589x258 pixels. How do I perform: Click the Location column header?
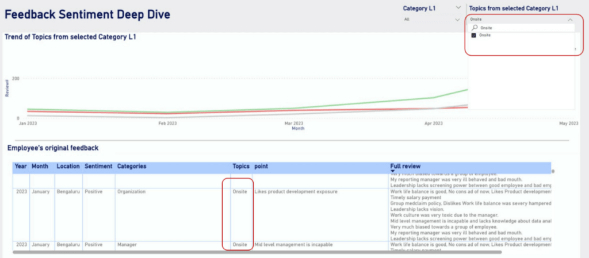[x=68, y=166]
